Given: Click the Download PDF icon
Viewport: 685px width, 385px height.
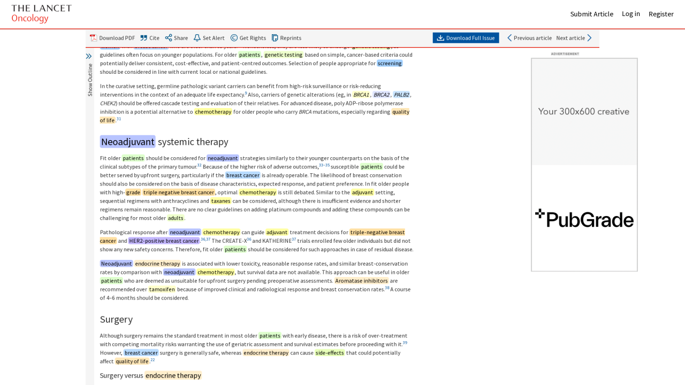Looking at the screenshot, I should (93, 38).
